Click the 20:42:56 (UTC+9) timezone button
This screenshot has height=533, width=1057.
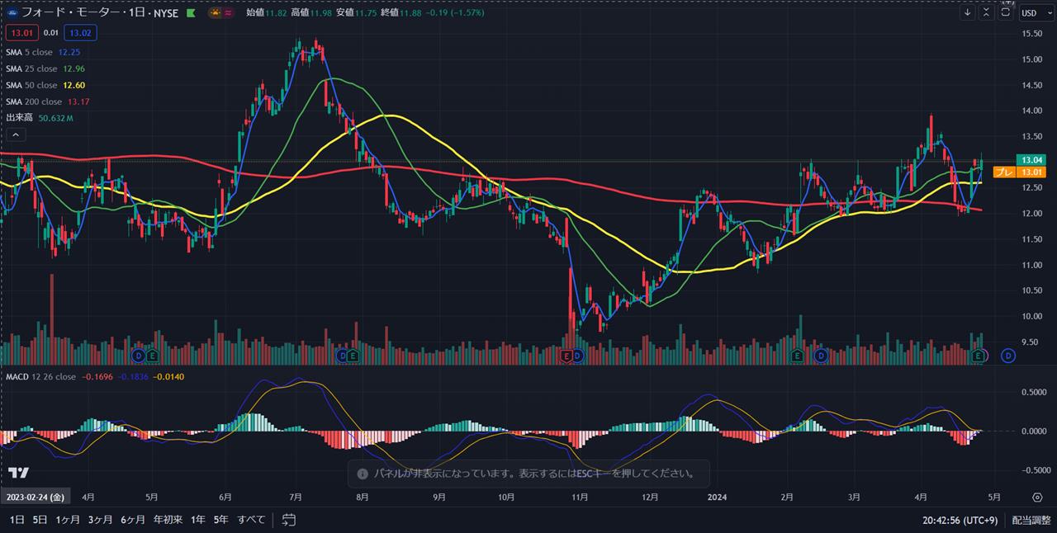960,520
